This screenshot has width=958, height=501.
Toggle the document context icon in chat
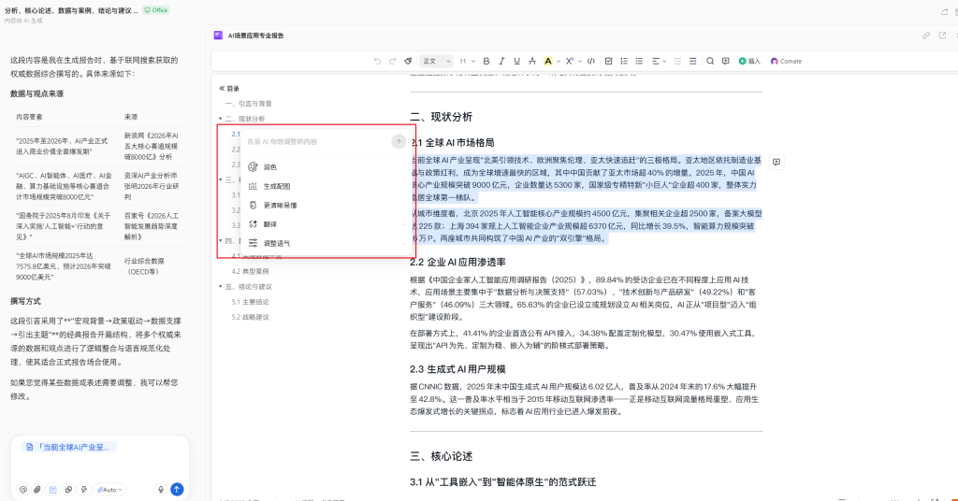(x=53, y=490)
